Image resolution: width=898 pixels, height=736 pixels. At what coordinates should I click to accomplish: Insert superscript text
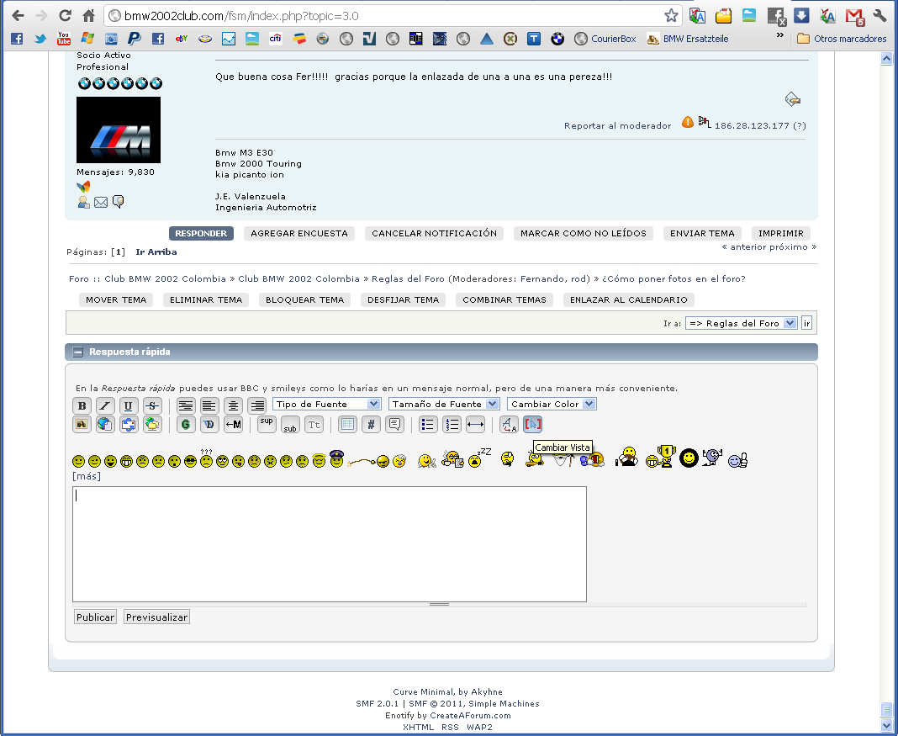coord(267,425)
